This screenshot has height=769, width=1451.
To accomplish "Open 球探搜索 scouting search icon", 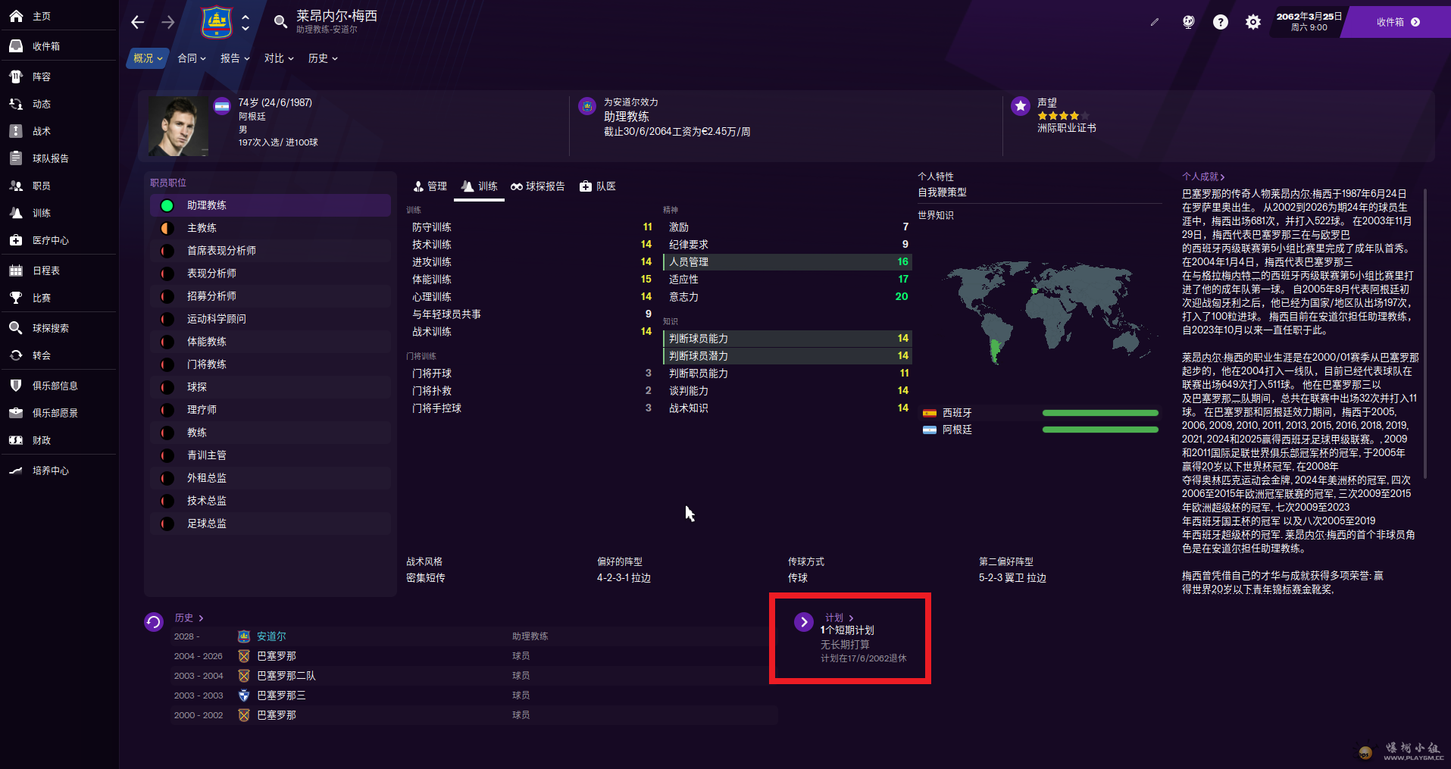I will [x=16, y=328].
